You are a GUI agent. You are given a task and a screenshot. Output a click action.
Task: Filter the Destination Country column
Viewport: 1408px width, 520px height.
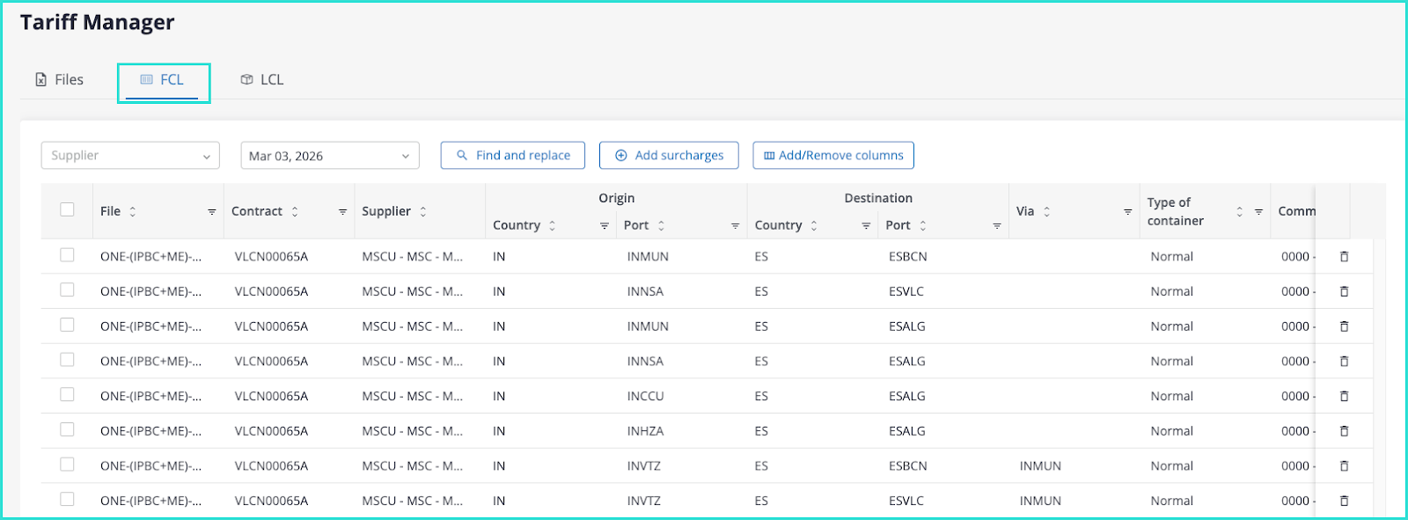[x=866, y=226]
